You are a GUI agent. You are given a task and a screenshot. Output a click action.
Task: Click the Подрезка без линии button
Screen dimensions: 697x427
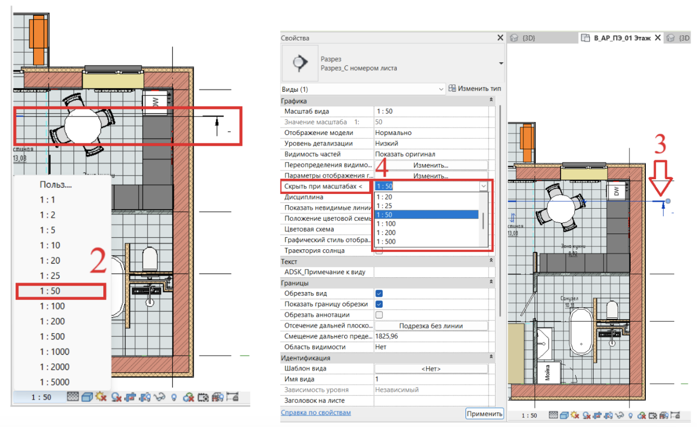431,326
